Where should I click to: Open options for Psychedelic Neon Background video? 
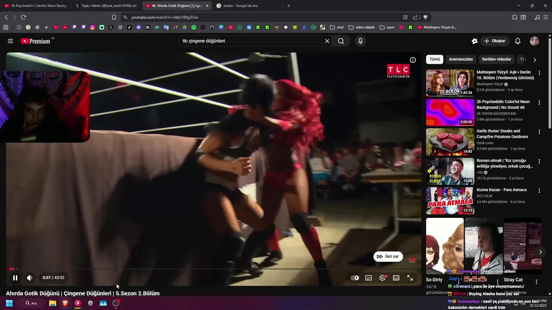click(539, 102)
